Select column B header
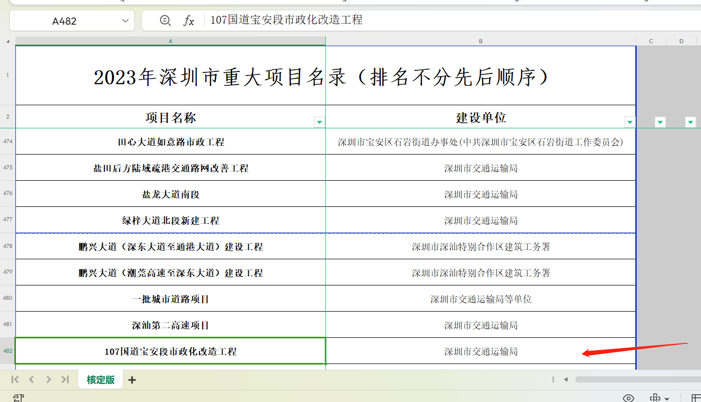This screenshot has height=402, width=701. click(481, 41)
